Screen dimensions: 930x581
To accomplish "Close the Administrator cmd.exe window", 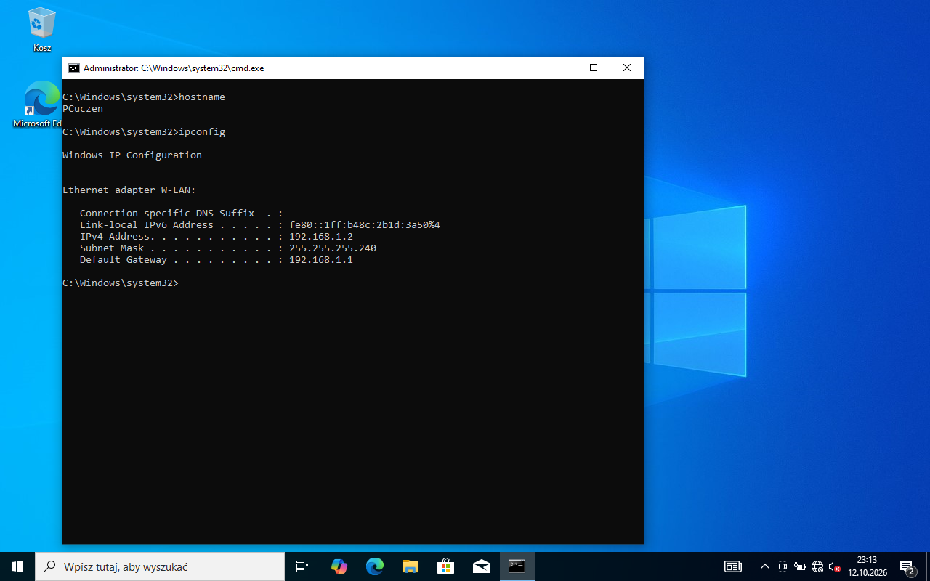I will pos(627,68).
